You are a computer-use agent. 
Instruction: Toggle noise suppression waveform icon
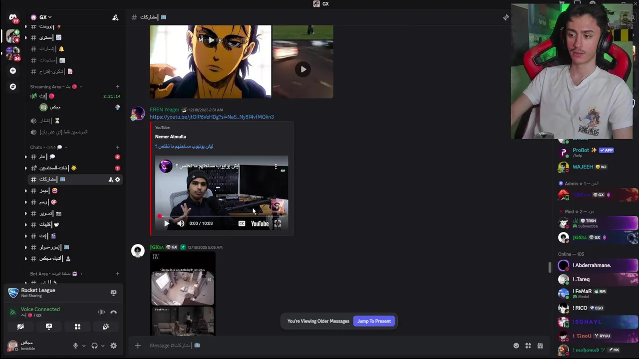(x=101, y=312)
